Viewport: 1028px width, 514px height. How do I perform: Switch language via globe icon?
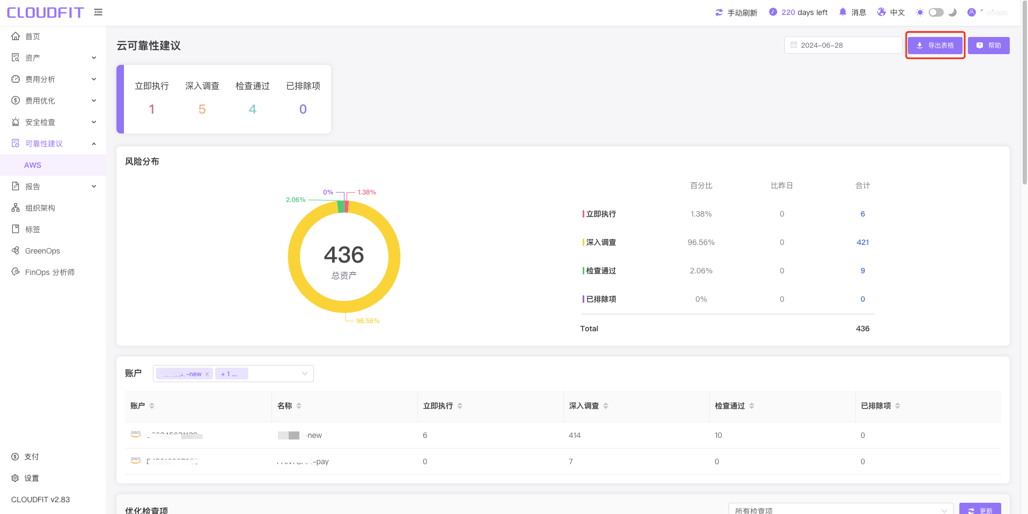pyautogui.click(x=882, y=12)
